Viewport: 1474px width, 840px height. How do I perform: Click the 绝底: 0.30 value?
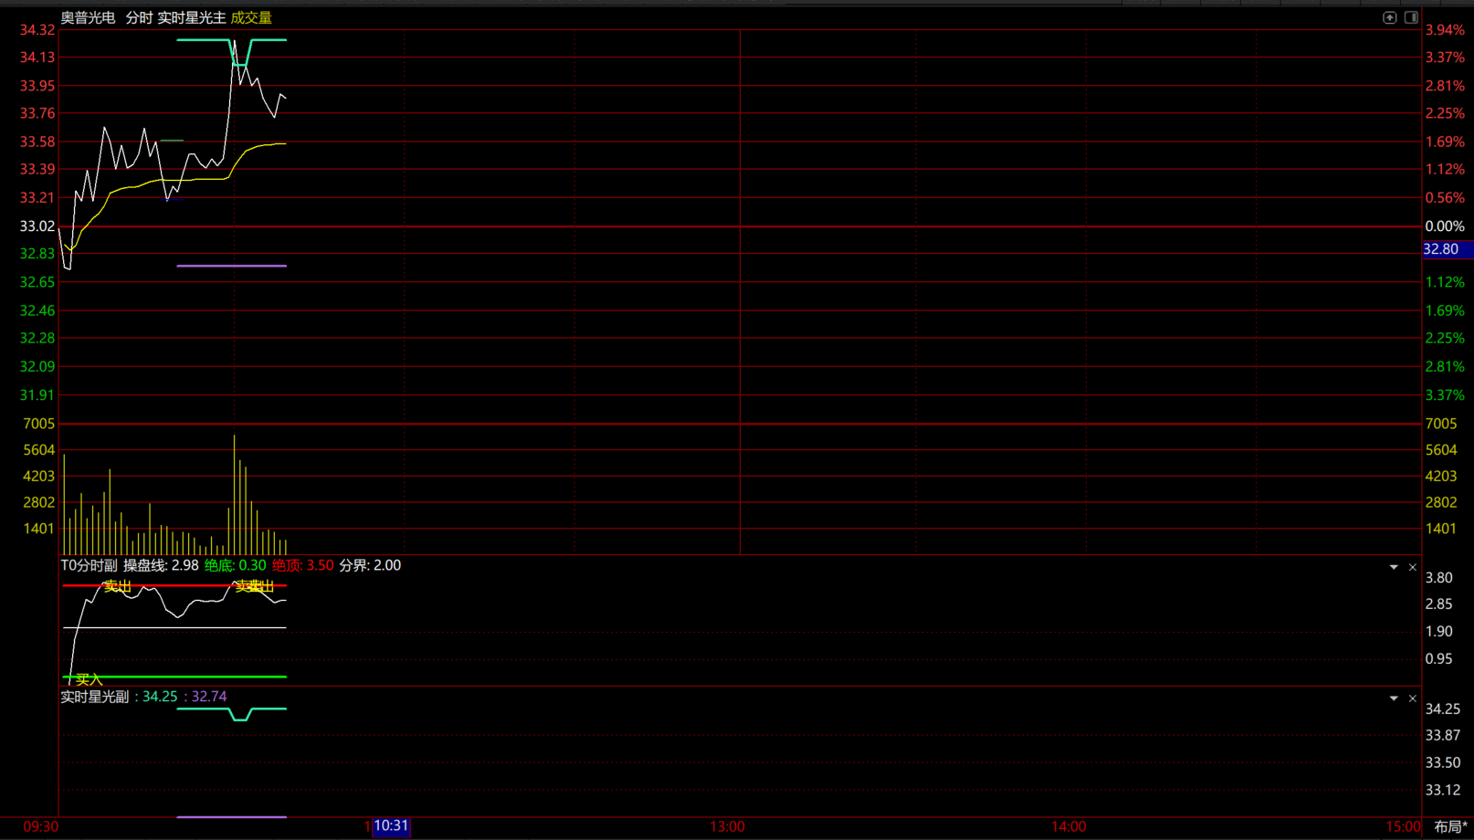[236, 565]
